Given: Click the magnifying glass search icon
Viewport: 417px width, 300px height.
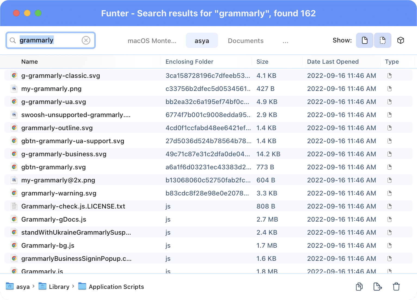Looking at the screenshot, I should coord(13,40).
